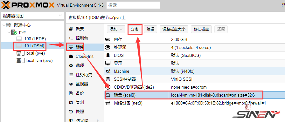Click the storage icon of local-lvm (pve)
Viewport: 285px width, 122px height.
(20, 60)
